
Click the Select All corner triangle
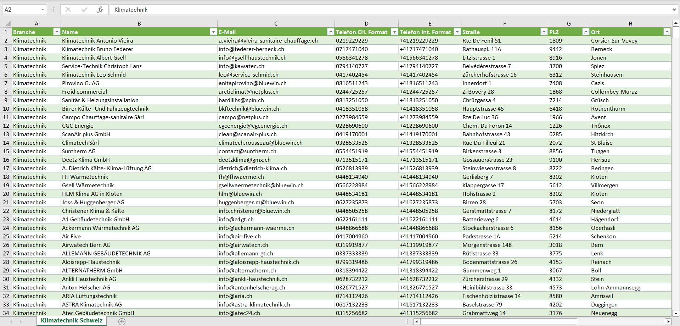7,24
